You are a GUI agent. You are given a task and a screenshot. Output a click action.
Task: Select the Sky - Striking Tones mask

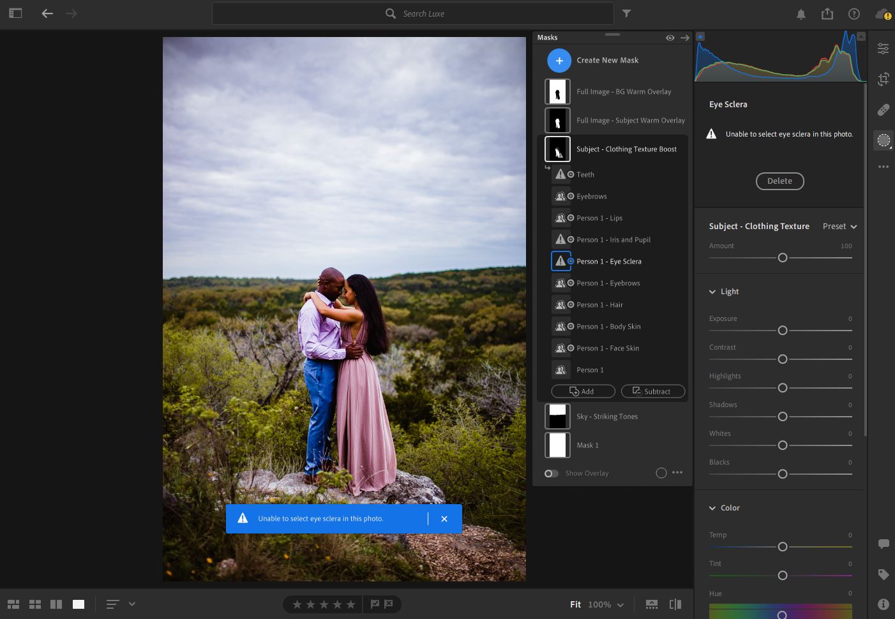[606, 417]
